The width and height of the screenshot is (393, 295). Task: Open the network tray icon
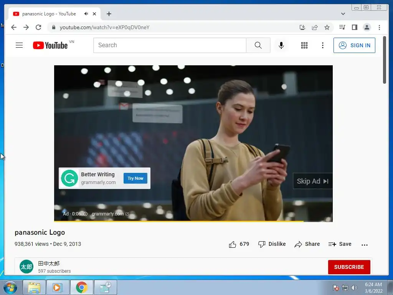345,288
